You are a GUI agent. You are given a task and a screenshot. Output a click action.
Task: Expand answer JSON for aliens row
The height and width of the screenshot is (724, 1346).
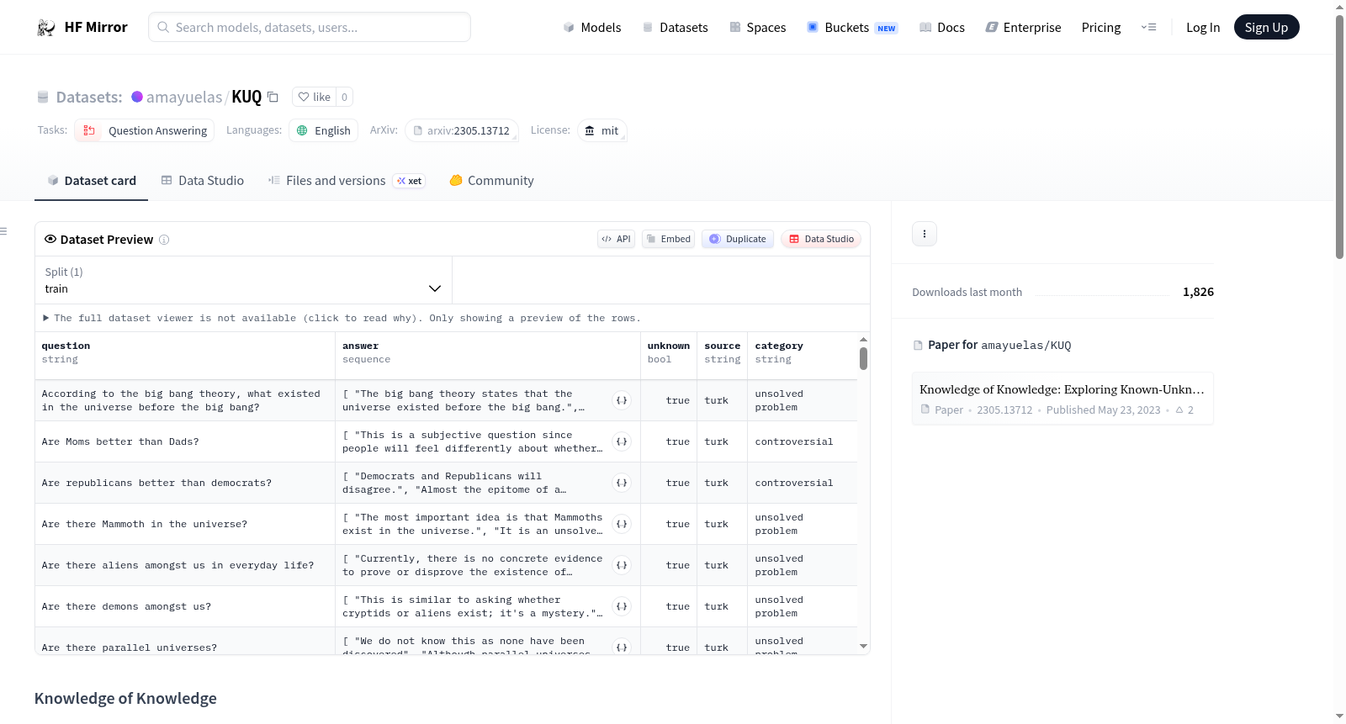(x=622, y=565)
